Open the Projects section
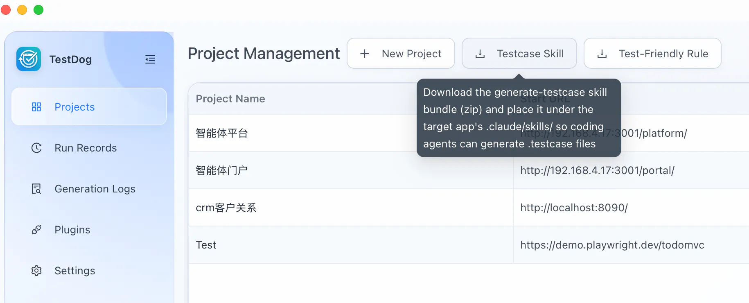 point(89,106)
